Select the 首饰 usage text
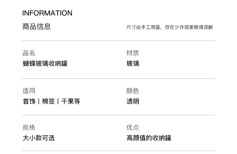The height and width of the screenshot is (154, 237). (x=29, y=101)
